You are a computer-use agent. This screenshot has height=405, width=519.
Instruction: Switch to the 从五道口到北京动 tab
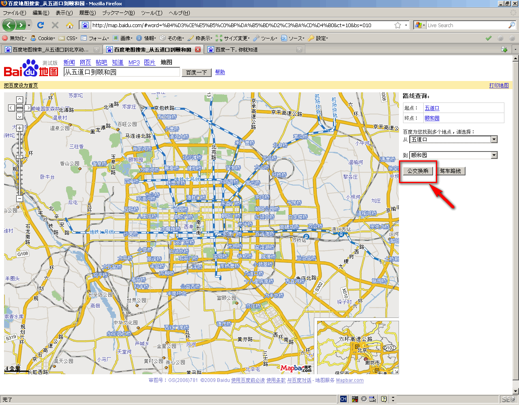[x=51, y=49]
